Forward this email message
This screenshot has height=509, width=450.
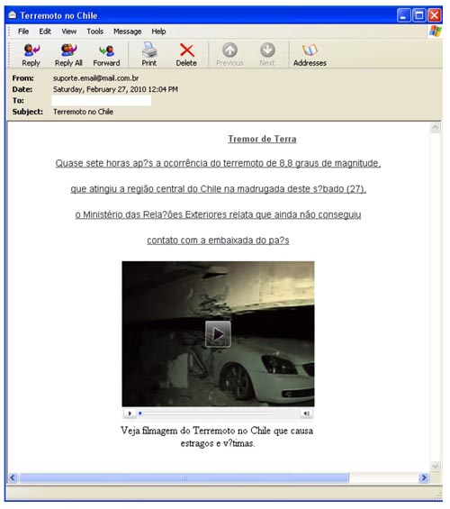(x=106, y=55)
